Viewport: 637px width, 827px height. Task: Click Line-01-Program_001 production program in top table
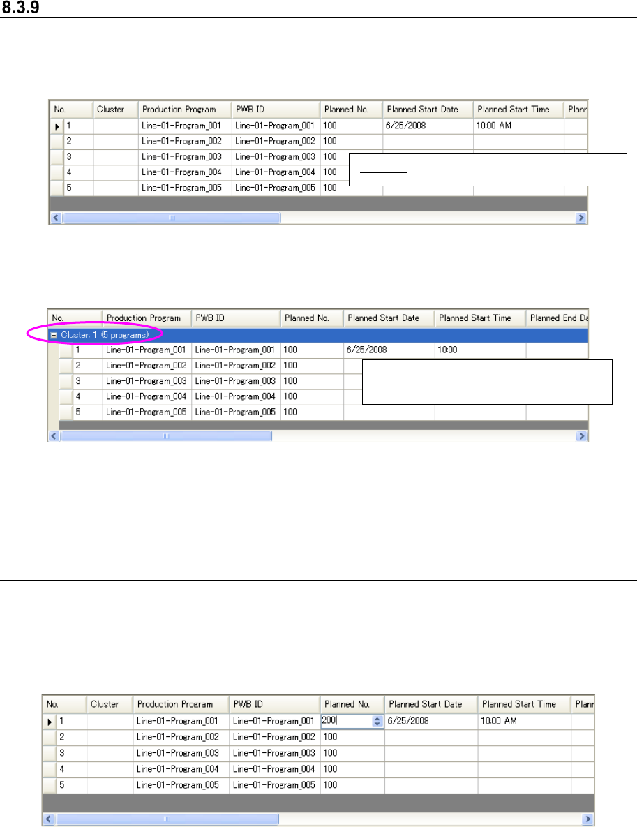(x=181, y=126)
